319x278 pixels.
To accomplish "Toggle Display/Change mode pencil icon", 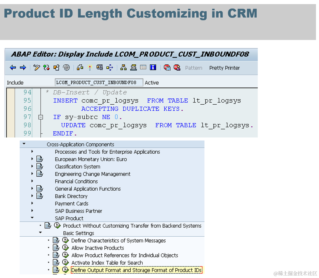I will (x=37, y=67).
